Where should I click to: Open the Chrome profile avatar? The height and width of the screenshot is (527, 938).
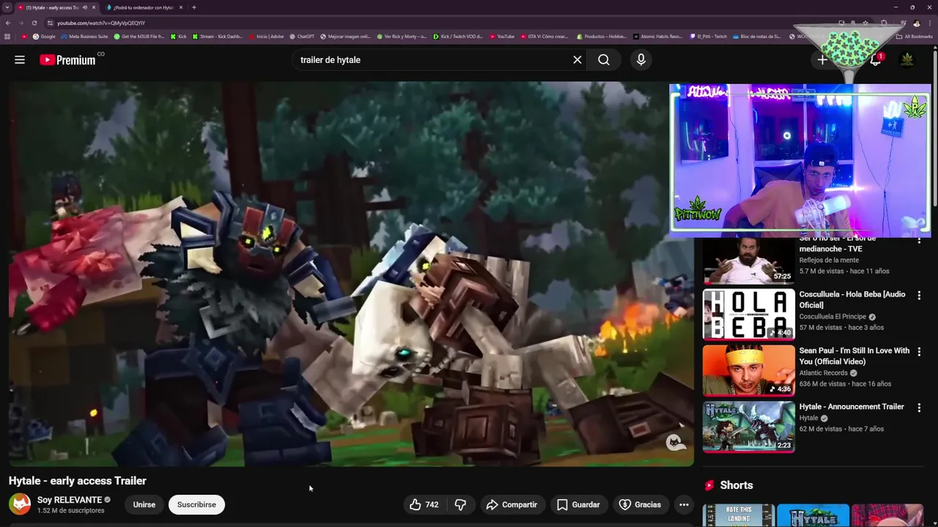point(916,23)
